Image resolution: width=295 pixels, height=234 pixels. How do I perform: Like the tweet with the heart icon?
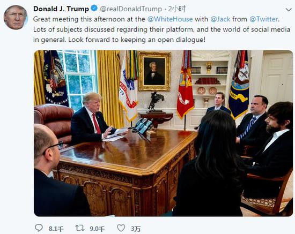click(121, 228)
